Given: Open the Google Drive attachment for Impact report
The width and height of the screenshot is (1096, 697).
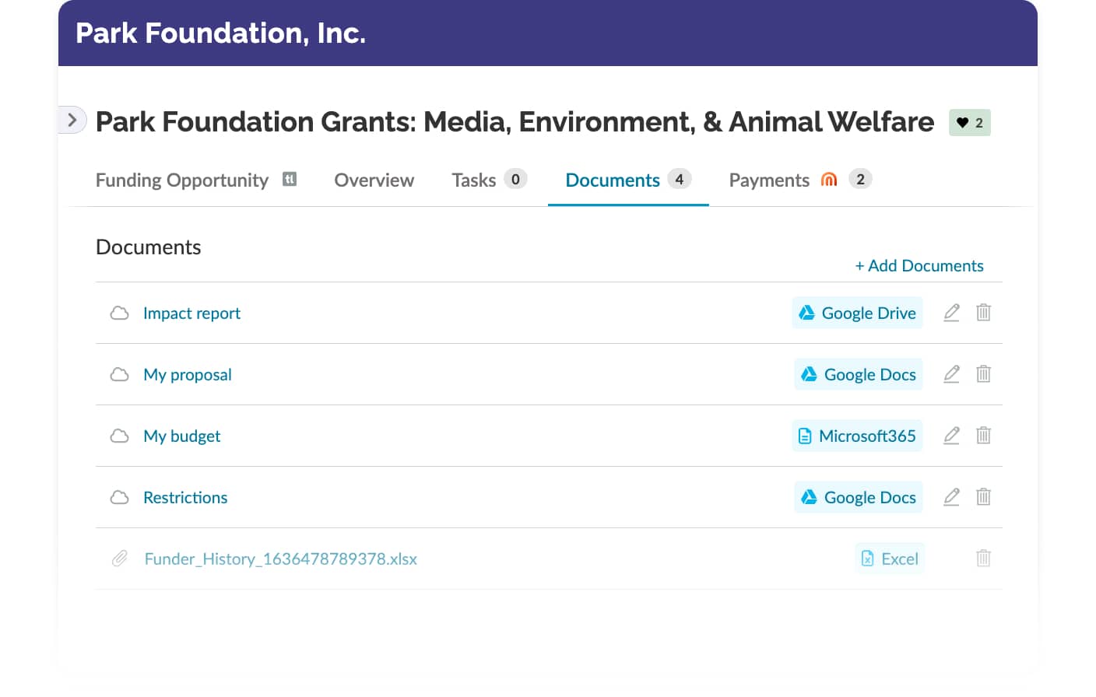Looking at the screenshot, I should click(856, 313).
